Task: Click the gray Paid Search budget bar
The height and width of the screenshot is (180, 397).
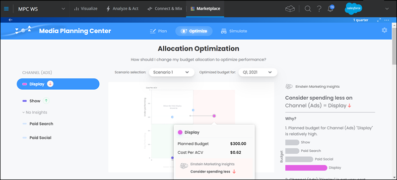Action: point(292,151)
